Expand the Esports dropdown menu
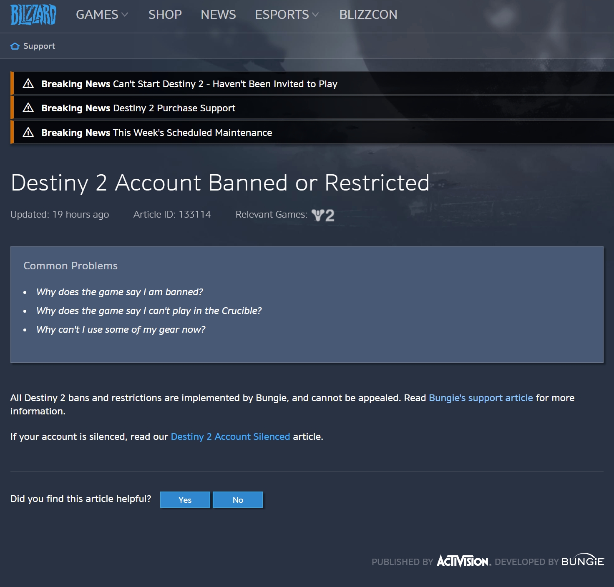The height and width of the screenshot is (587, 614). coord(287,15)
